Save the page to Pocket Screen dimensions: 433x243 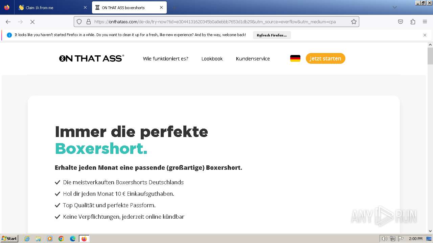(x=401, y=22)
